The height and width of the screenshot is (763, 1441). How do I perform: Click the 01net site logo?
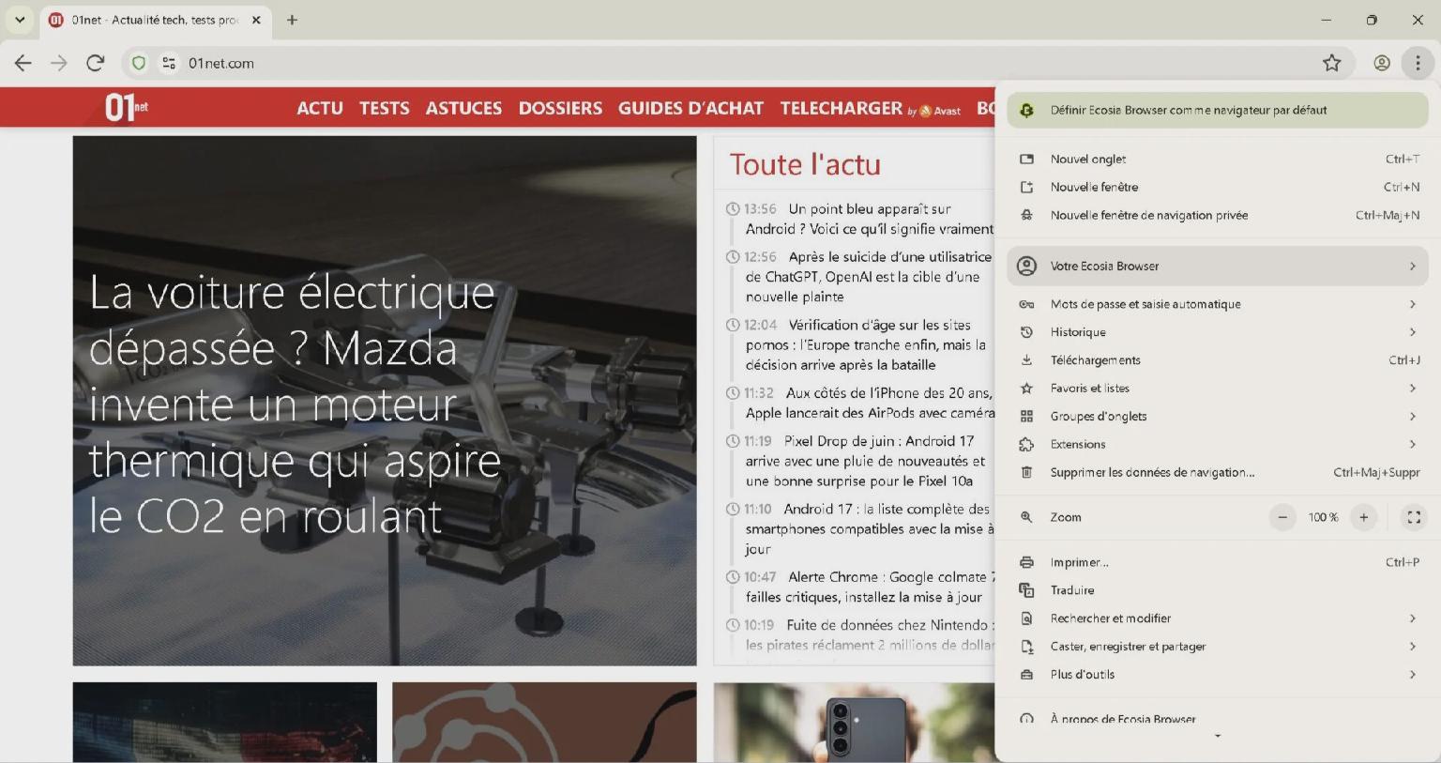tap(127, 107)
